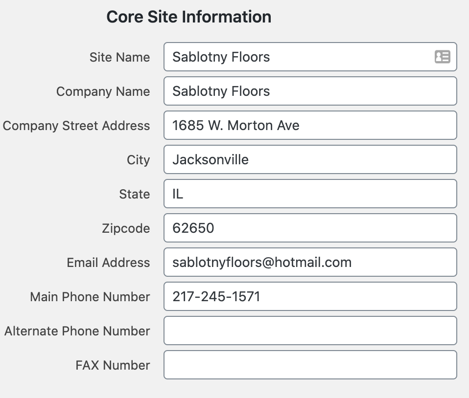The width and height of the screenshot is (469, 398).
Task: Click the contact autofill icon in Site Name
Action: click(x=443, y=57)
